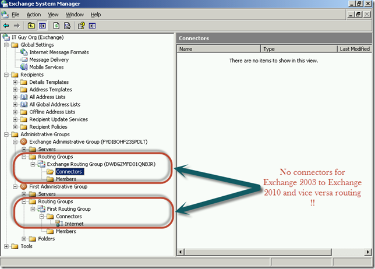Open the Window menu
Image resolution: width=375 pixels, height=269 pixels.
(75, 15)
